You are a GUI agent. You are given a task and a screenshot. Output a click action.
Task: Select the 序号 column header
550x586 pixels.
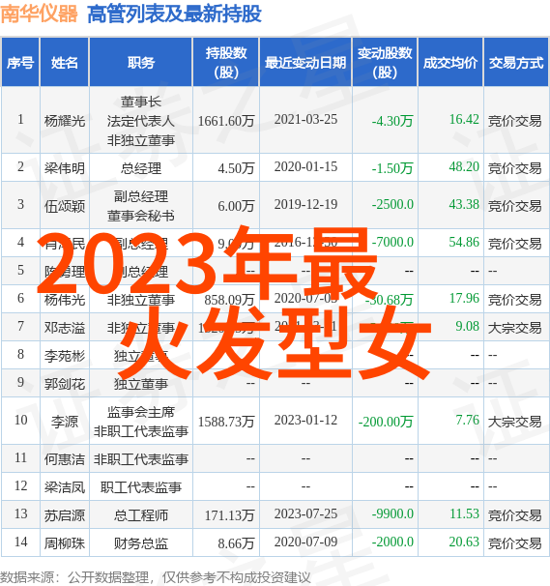(x=20, y=63)
